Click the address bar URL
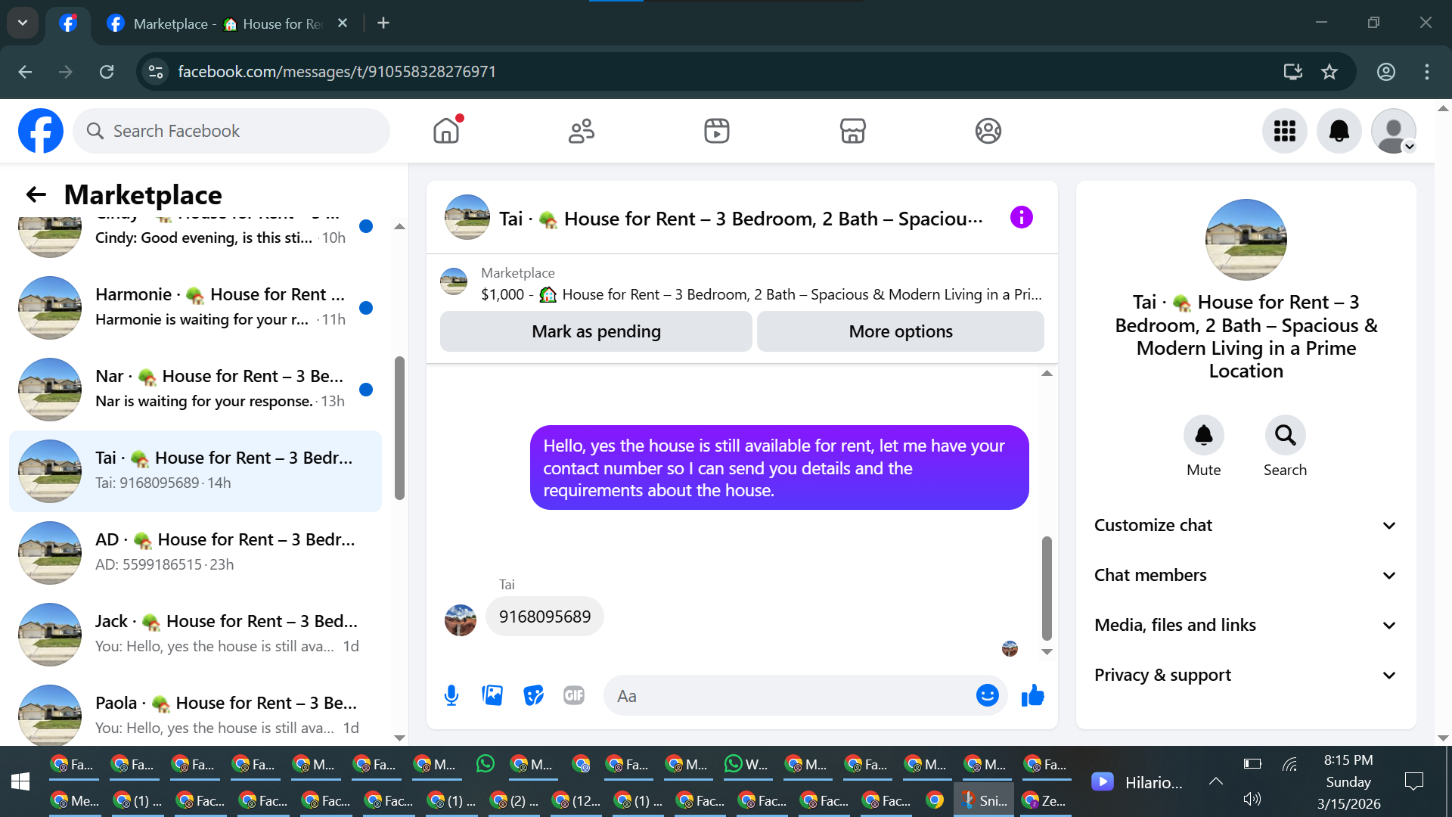Image resolution: width=1452 pixels, height=817 pixels. (337, 71)
